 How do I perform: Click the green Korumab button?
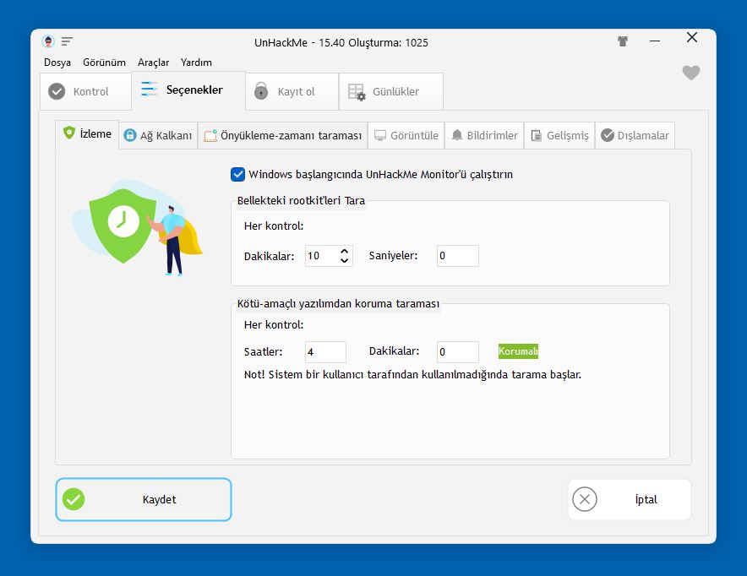(x=518, y=351)
